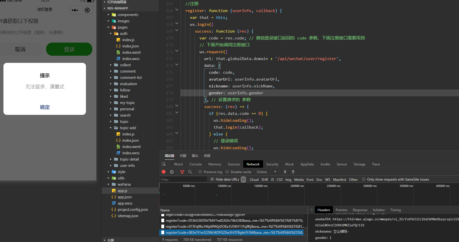Image resolution: width=459 pixels, height=242 pixels.
Task: Click the braces icon beside app.json
Action: (x=114, y=197)
